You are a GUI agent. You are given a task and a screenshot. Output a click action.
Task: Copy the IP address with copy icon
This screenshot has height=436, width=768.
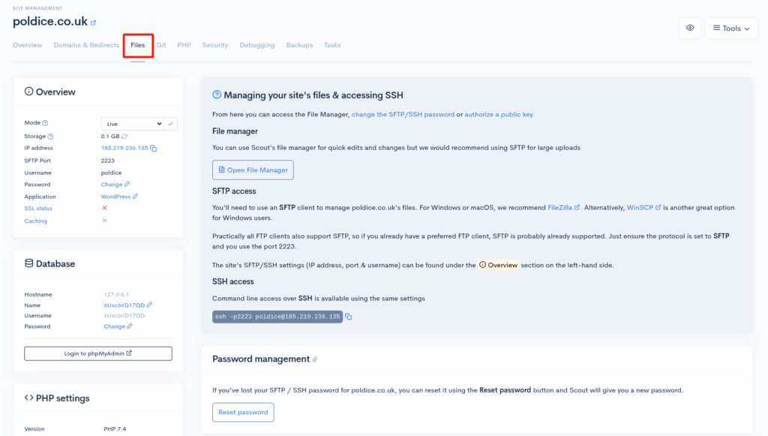point(154,149)
